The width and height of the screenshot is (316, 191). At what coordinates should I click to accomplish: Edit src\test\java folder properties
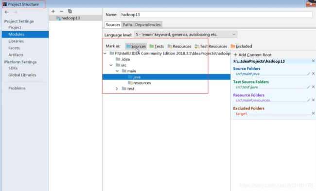pos(309,87)
